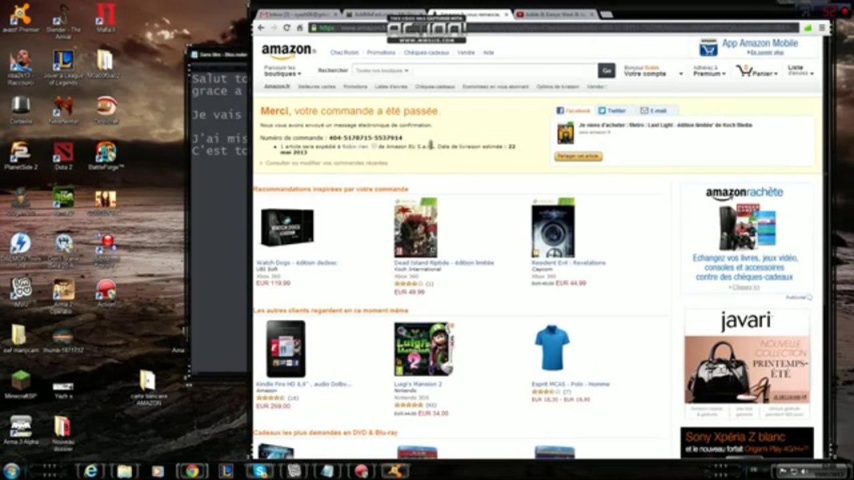
Task: Launch the Dota 2 desktop shortcut
Action: (x=63, y=157)
